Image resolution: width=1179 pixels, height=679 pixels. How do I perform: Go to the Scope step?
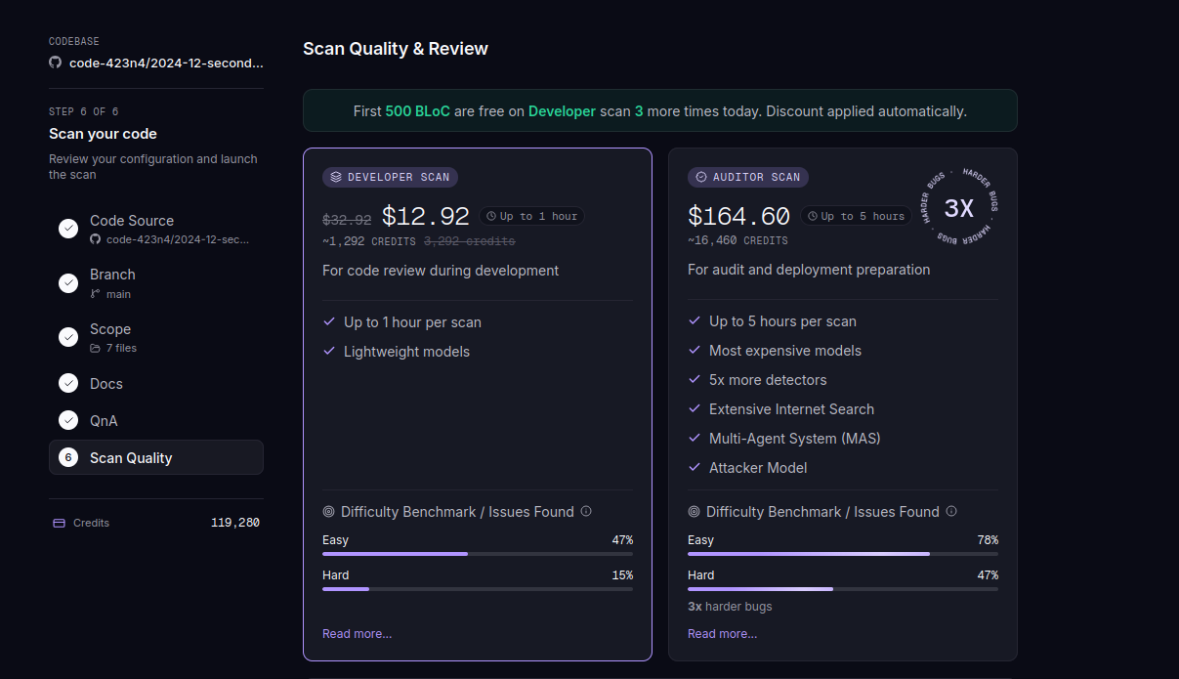[x=156, y=337]
